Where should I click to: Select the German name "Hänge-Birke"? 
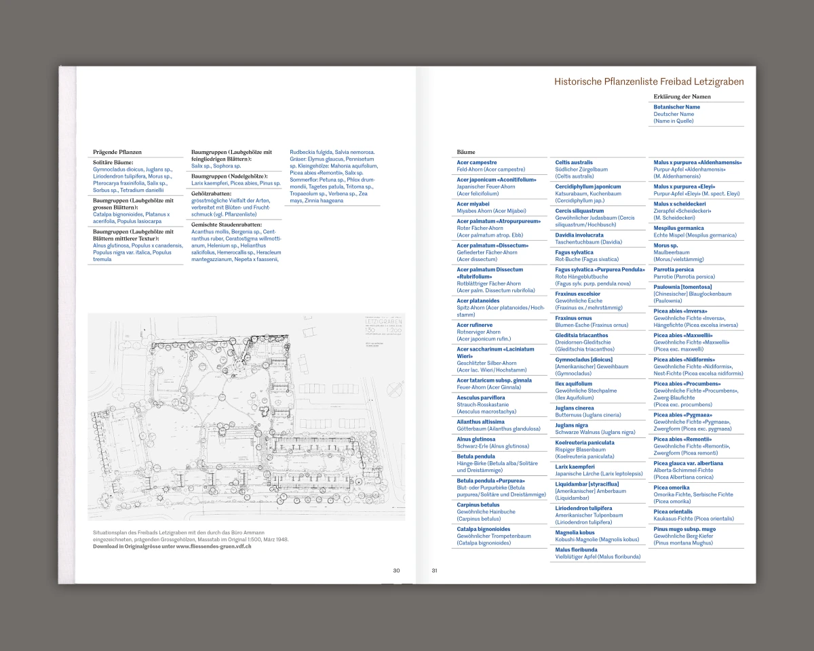[x=471, y=463]
